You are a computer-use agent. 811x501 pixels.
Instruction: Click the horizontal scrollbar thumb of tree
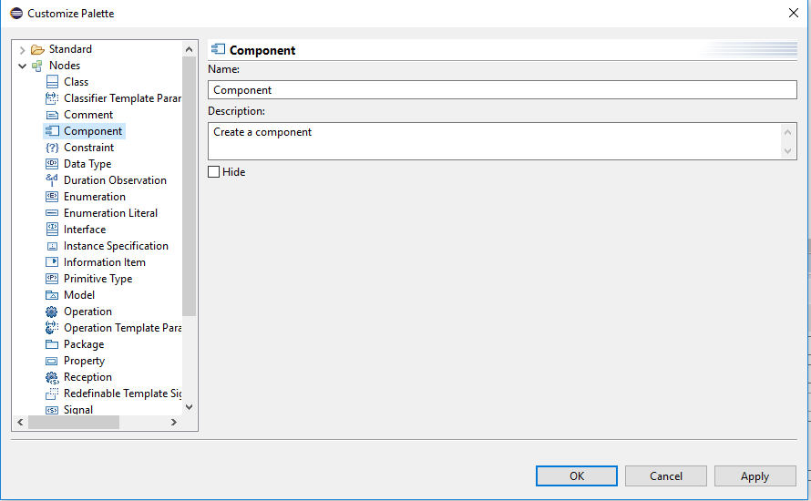[x=74, y=423]
